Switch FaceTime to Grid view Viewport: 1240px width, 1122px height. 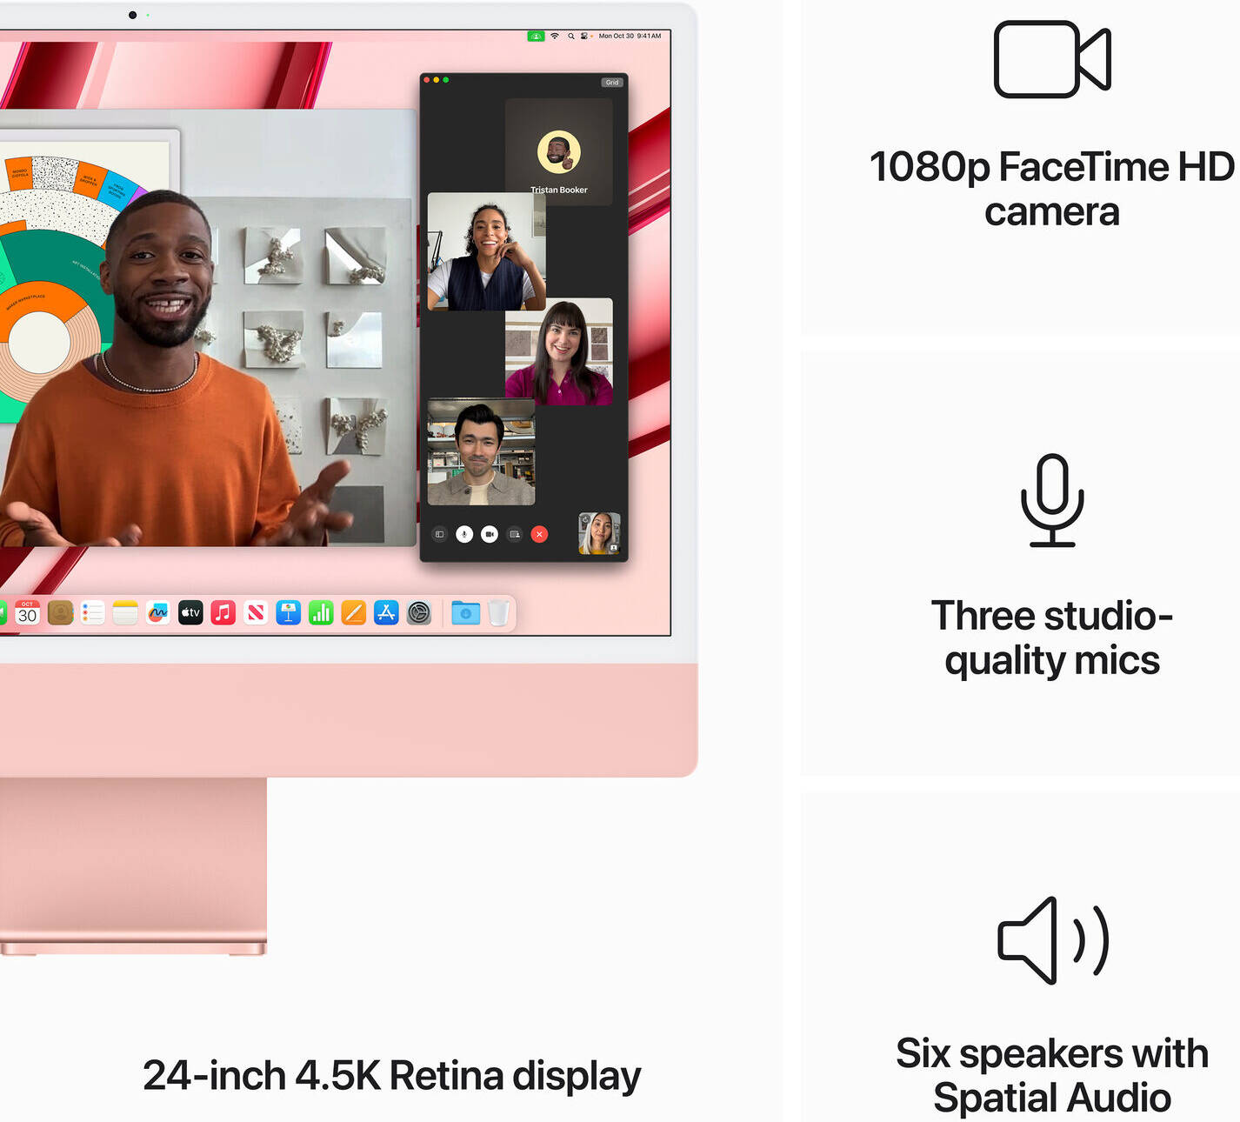pyautogui.click(x=612, y=83)
